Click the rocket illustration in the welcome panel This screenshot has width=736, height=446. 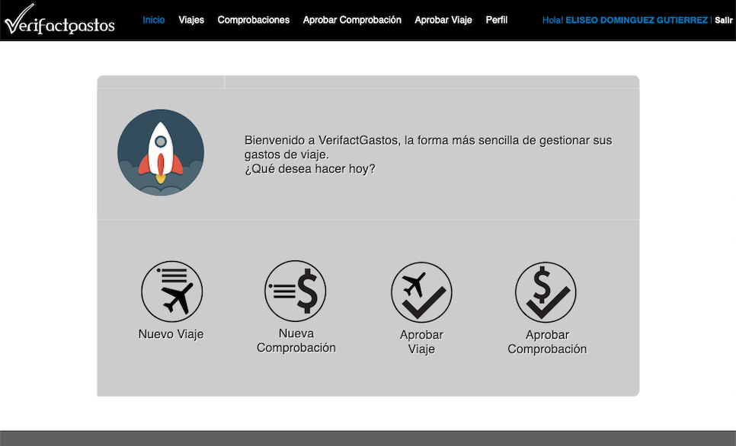(161, 152)
